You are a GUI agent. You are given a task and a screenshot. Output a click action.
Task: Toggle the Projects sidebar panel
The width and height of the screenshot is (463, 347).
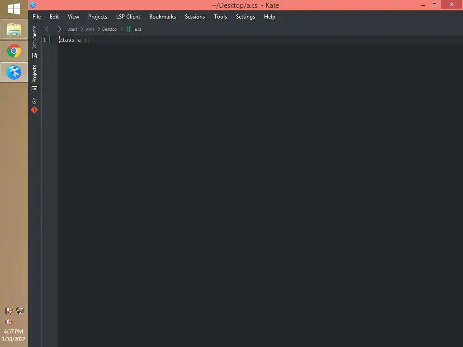[x=34, y=78]
